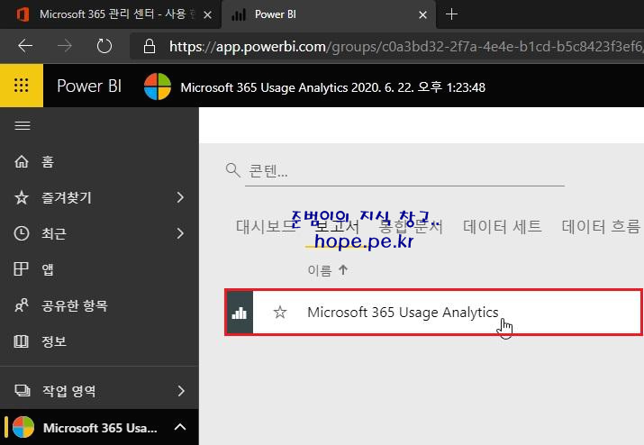Sort by the 이름 column header
644x445 pixels.
tap(327, 270)
